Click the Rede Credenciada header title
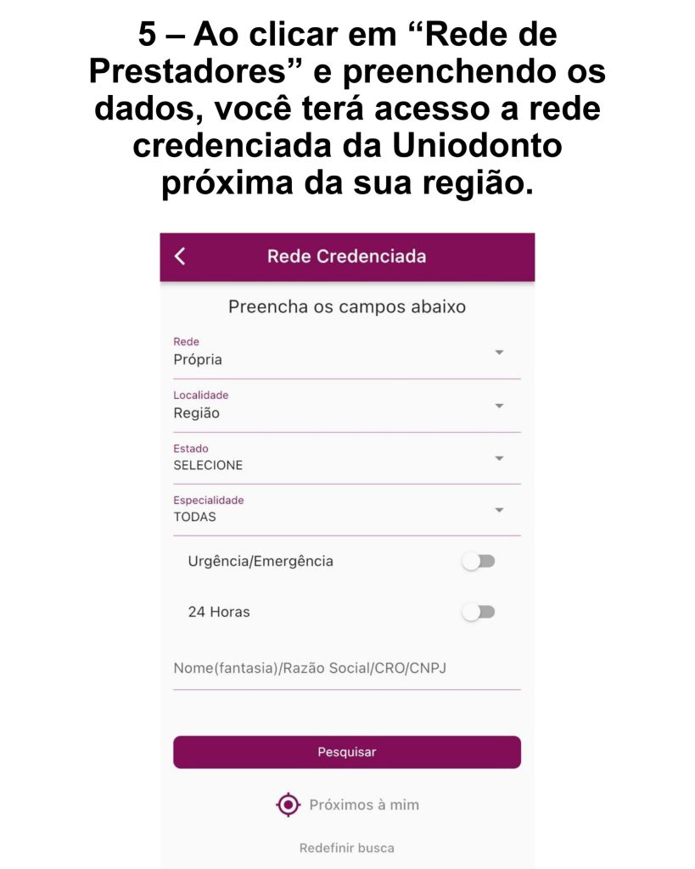The image size is (695, 869). tap(347, 256)
